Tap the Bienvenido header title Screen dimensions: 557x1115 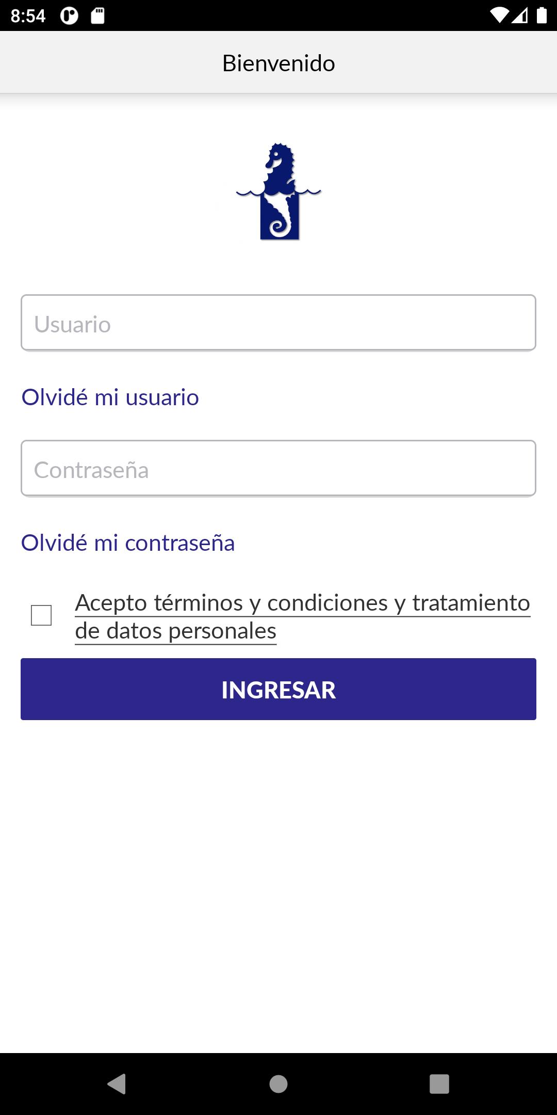[x=278, y=63]
